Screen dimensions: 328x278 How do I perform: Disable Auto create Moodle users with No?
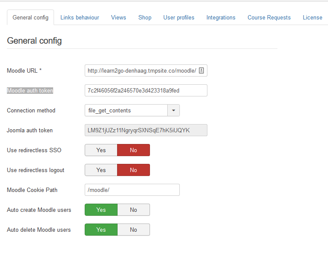(x=134, y=210)
